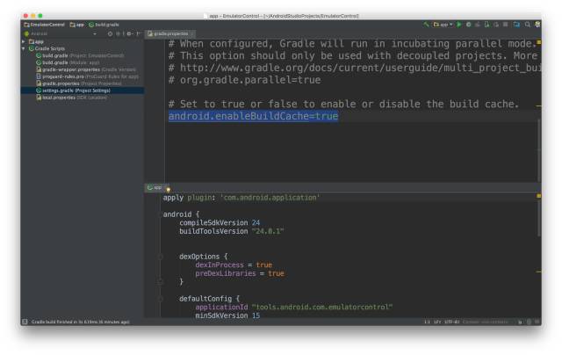562x355 pixels.
Task: Fold the dexOptions block via gutter marker
Action: pos(160,257)
